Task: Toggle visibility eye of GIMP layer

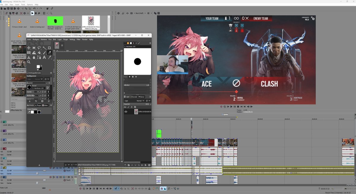Action: pyautogui.click(x=126, y=112)
